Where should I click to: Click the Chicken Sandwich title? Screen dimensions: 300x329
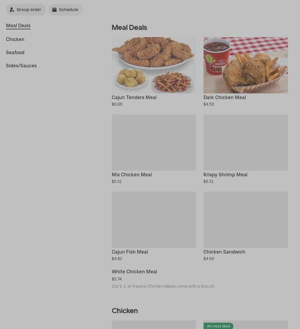point(224,252)
